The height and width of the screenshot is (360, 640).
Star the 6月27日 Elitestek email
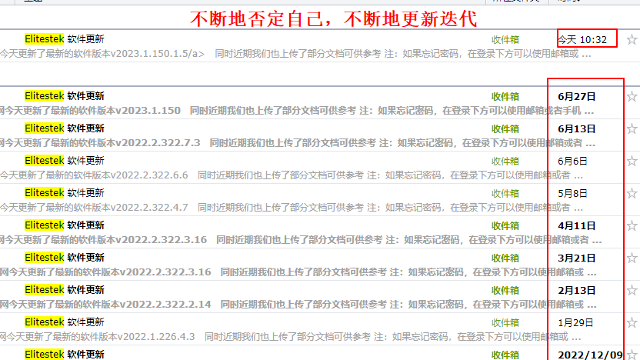point(632,96)
